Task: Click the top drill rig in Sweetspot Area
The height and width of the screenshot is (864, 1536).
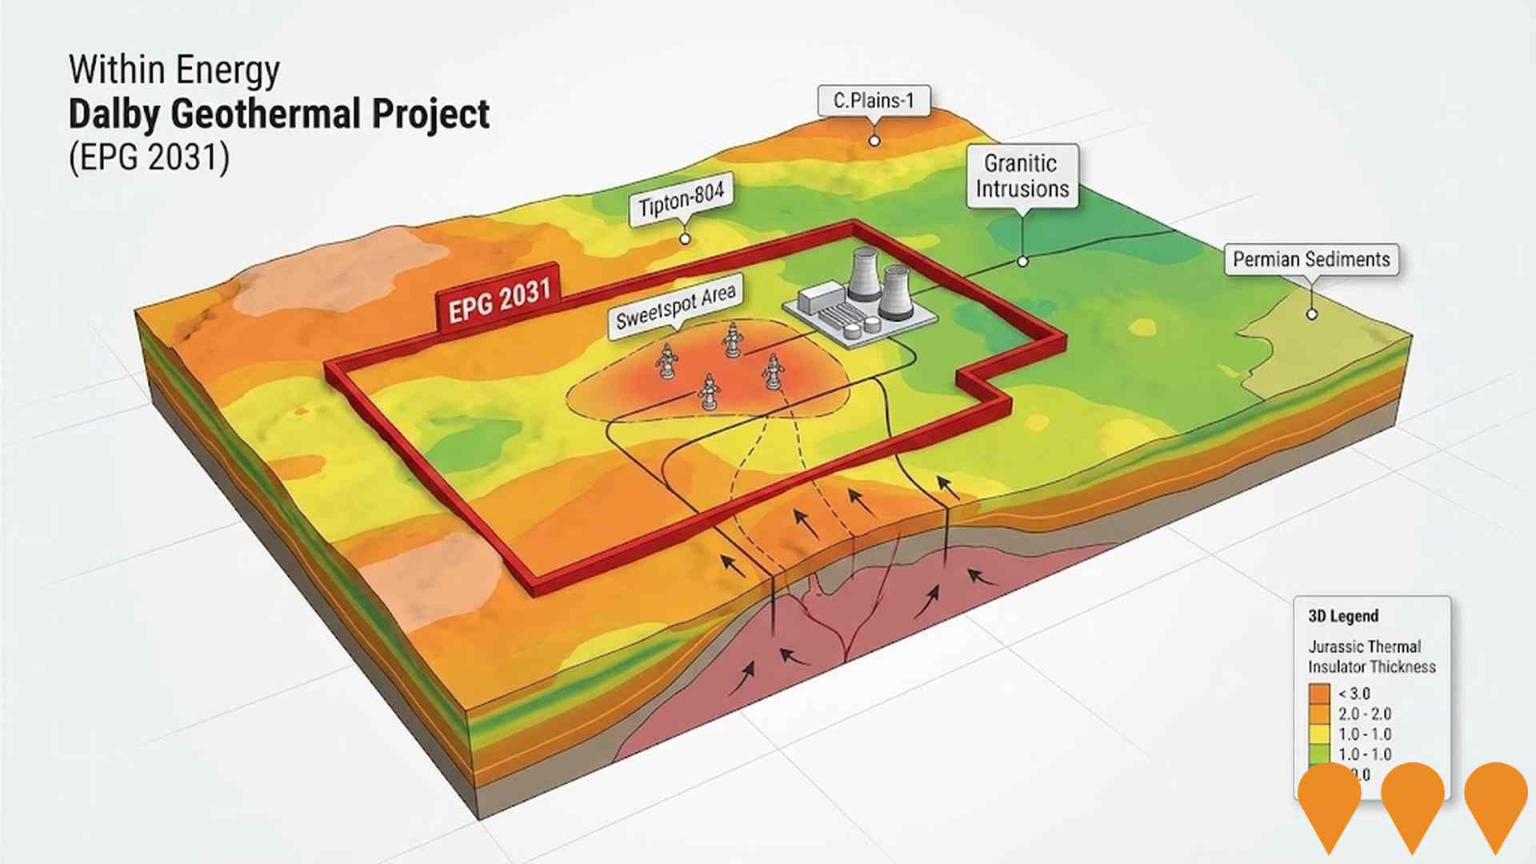Action: point(732,341)
